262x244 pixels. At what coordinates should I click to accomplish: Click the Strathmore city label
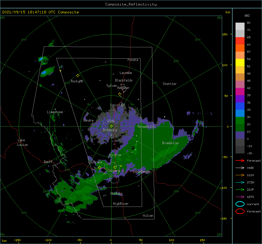pyautogui.click(x=141, y=172)
